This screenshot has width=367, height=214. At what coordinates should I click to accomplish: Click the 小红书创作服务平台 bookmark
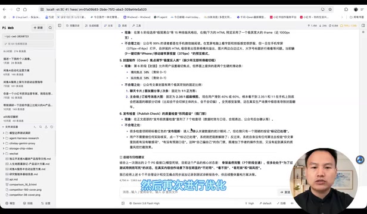(x=283, y=17)
